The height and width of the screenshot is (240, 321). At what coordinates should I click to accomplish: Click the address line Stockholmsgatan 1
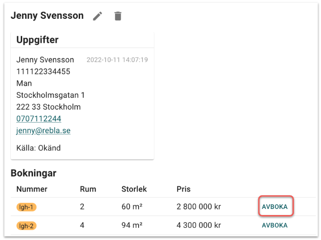[50, 95]
